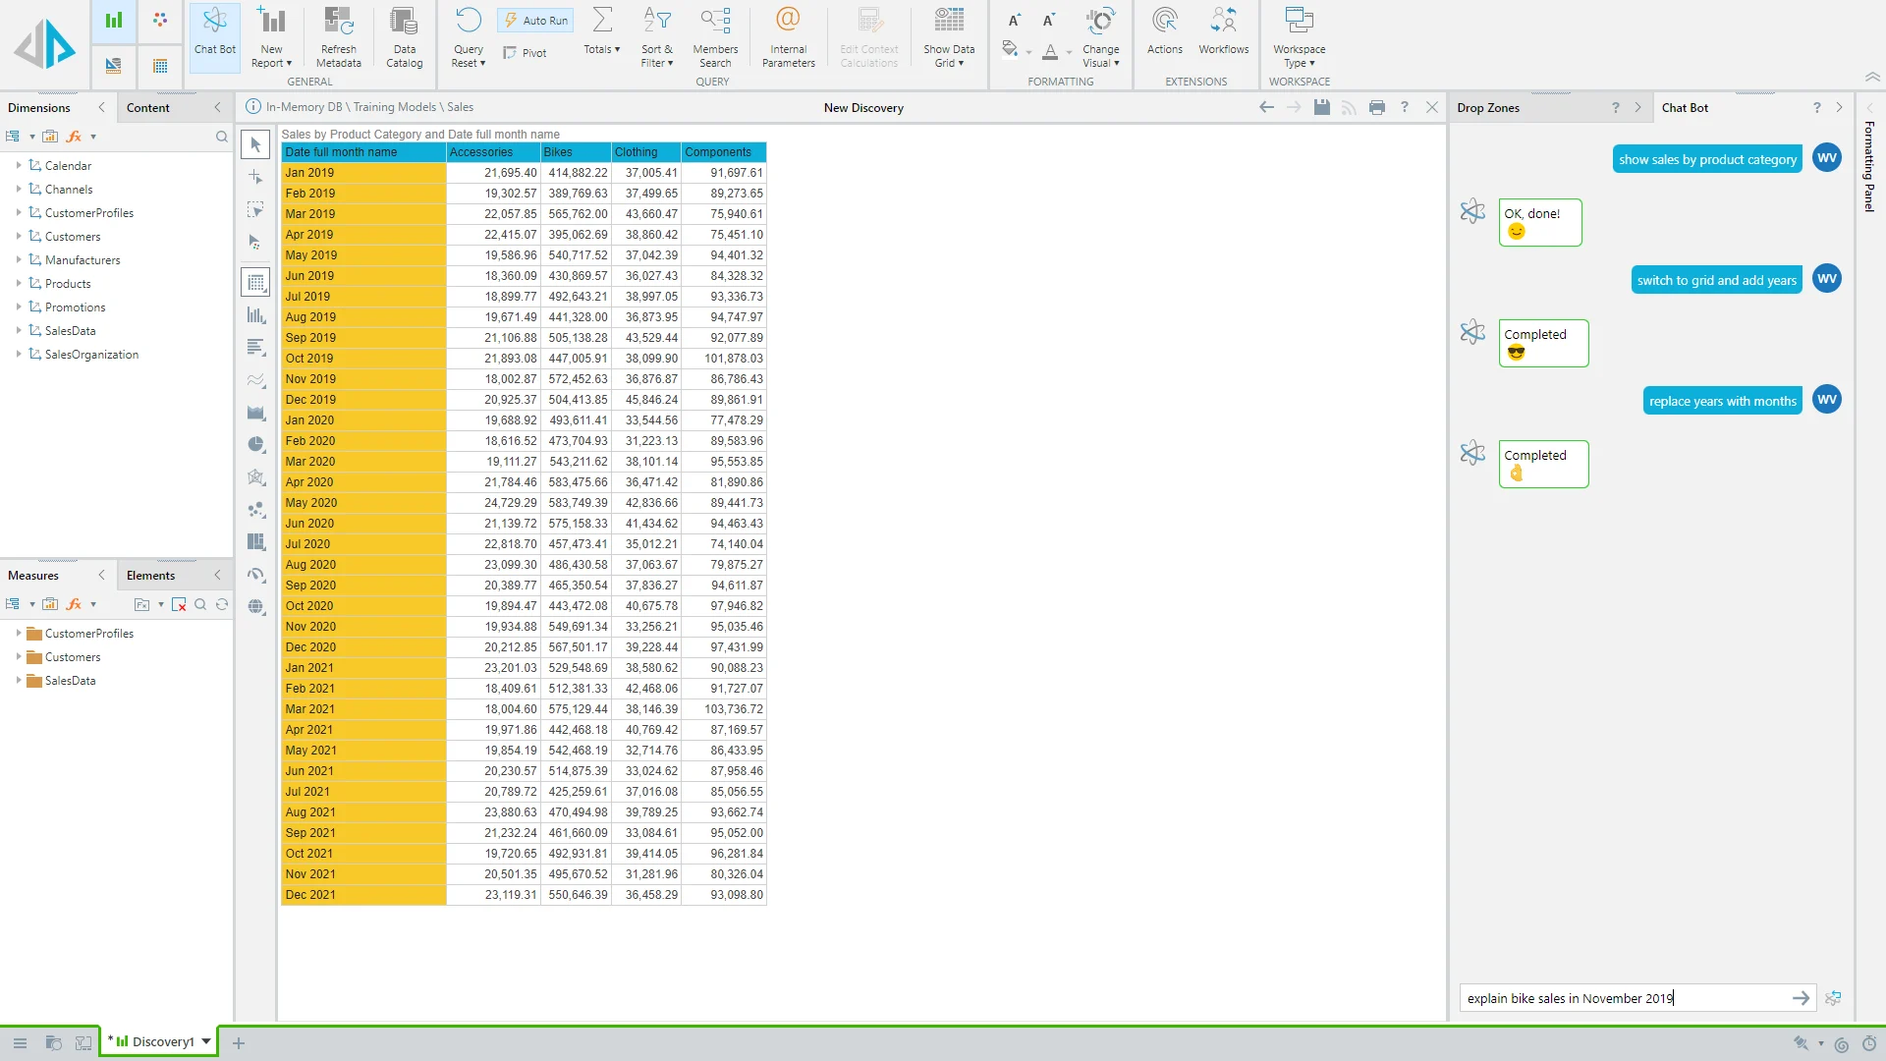
Task: Click the print icon in the header
Action: pyautogui.click(x=1377, y=107)
